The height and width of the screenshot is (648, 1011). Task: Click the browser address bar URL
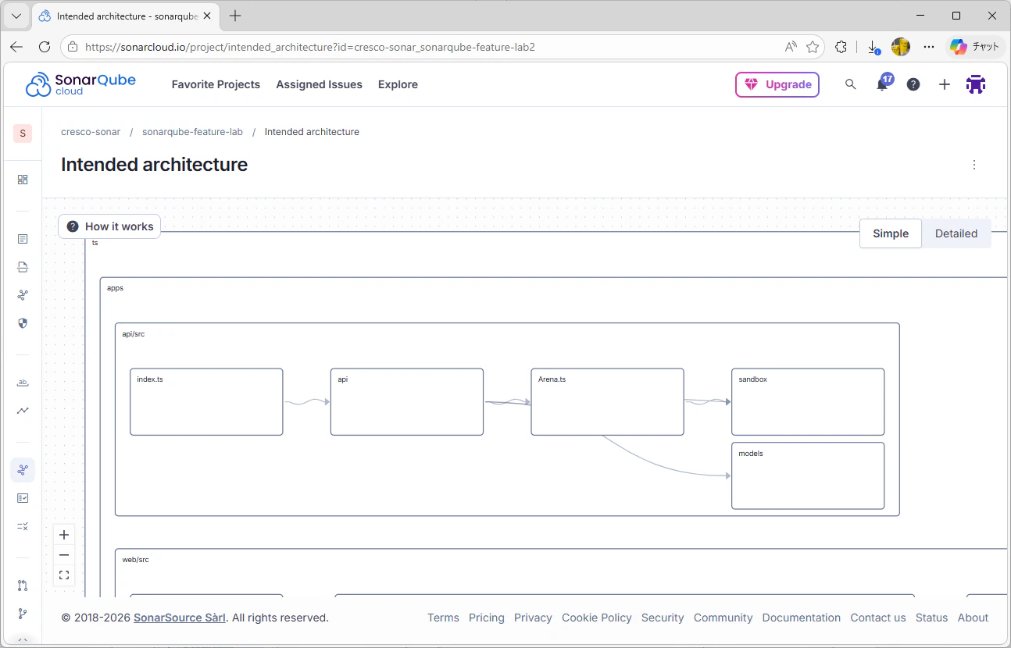coord(310,47)
